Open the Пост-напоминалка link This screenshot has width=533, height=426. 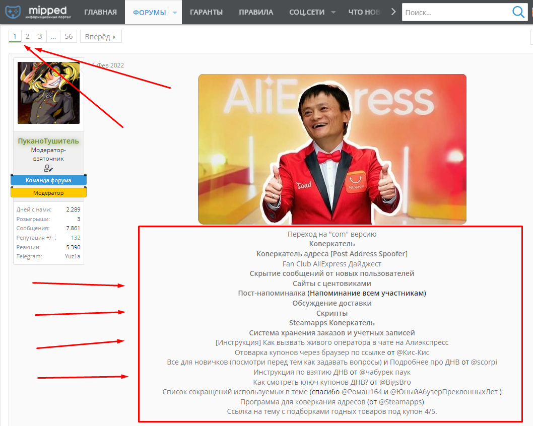[272, 293]
